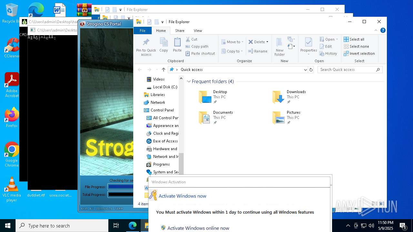Image resolution: width=413 pixels, height=232 pixels.
Task: Click Activate Windows online now
Action: pyautogui.click(x=198, y=228)
